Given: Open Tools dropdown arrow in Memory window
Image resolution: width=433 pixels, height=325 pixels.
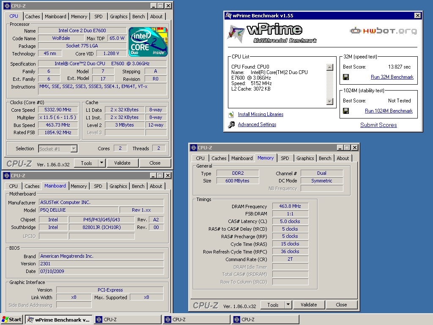Looking at the screenshot, I should click(288, 305).
